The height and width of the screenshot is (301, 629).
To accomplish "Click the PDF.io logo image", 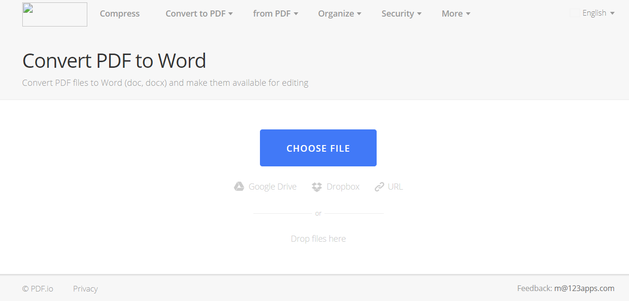I will click(55, 14).
